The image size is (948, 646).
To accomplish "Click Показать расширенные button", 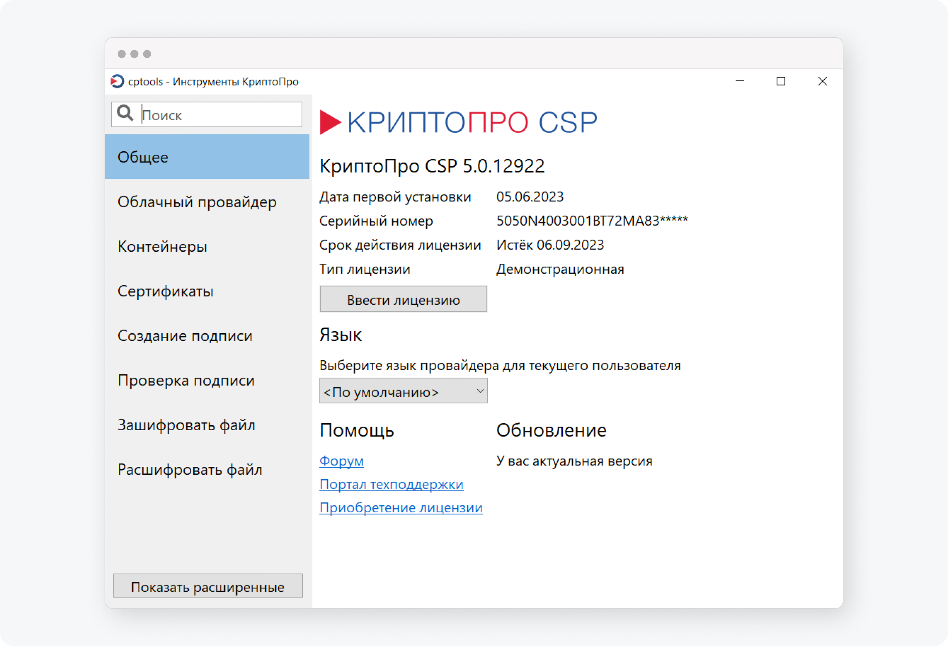I will pos(208,586).
